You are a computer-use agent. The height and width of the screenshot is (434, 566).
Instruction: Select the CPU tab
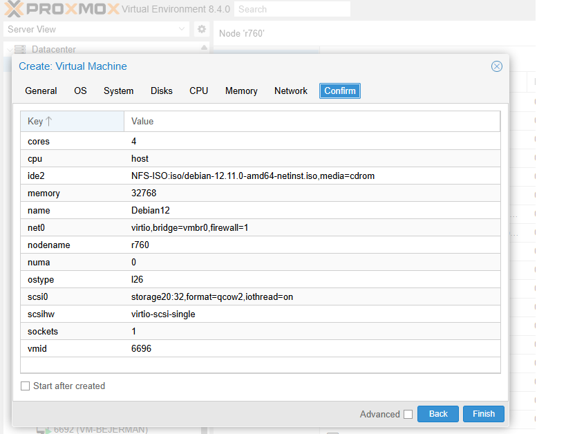198,91
